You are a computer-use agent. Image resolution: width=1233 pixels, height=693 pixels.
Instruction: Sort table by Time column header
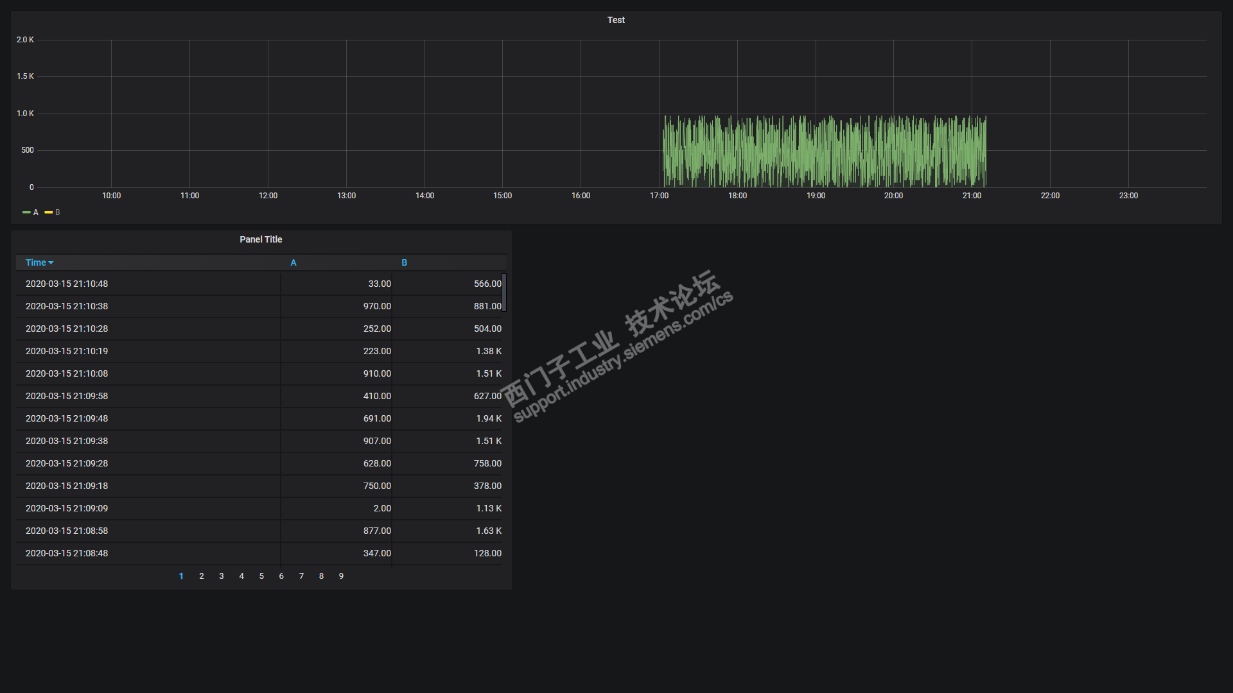[x=35, y=262]
